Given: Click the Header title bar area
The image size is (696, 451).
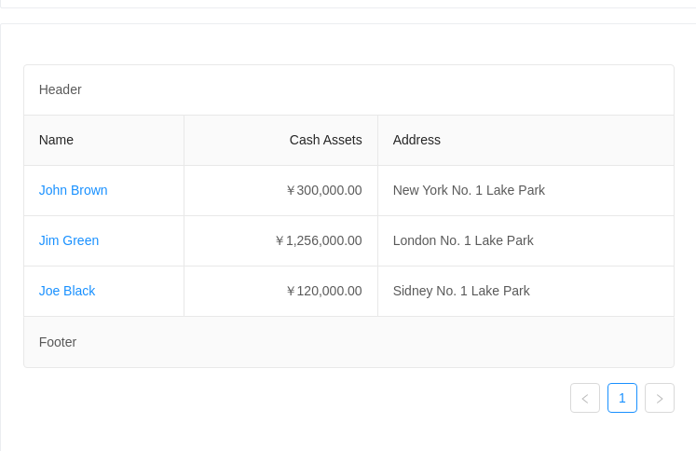Looking at the screenshot, I should click(x=348, y=89).
